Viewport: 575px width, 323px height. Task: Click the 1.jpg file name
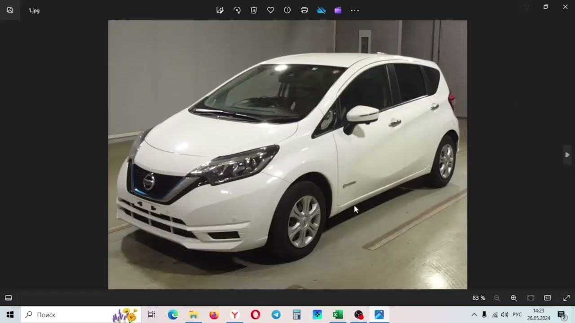34,10
